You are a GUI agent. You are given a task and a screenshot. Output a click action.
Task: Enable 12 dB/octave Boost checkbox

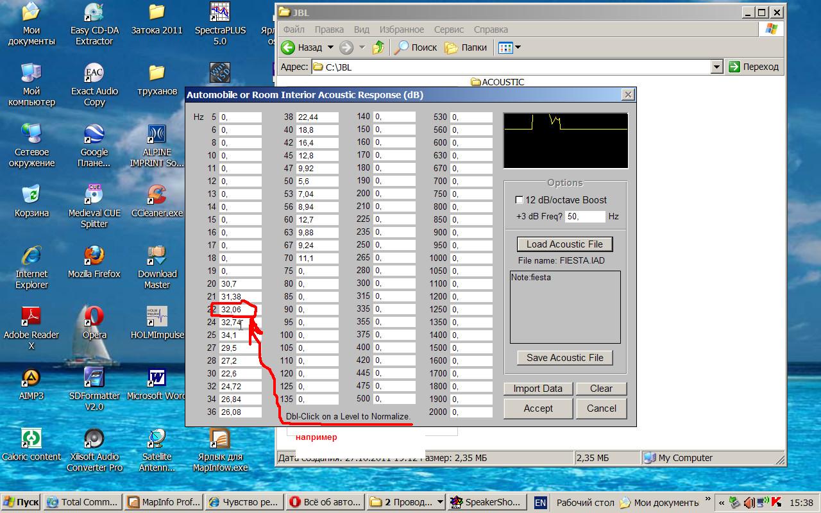520,200
